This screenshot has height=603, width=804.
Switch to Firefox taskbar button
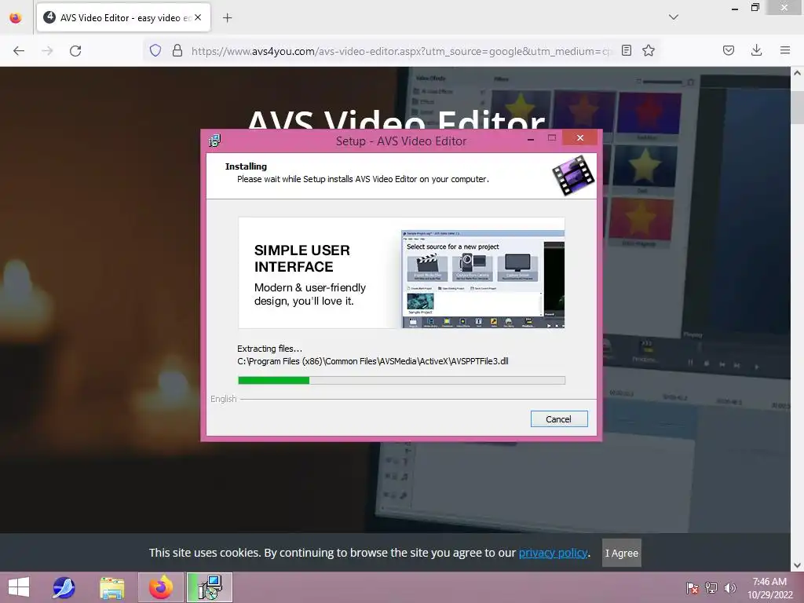161,587
